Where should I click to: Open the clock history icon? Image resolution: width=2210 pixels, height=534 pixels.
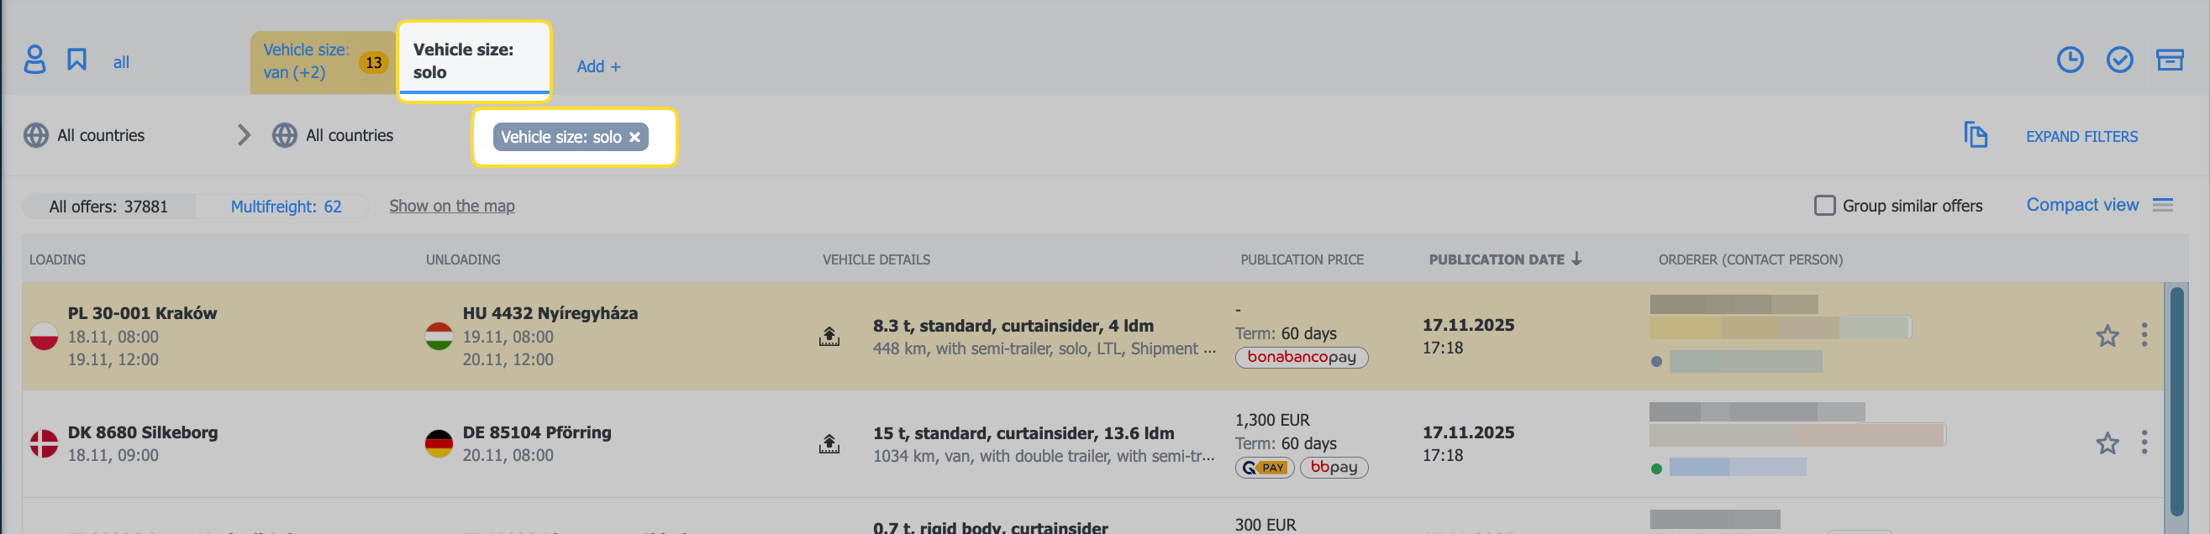click(x=2070, y=60)
